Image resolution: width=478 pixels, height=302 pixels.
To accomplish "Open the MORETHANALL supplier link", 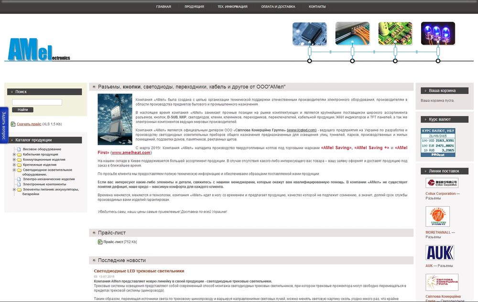I will click(438, 233).
